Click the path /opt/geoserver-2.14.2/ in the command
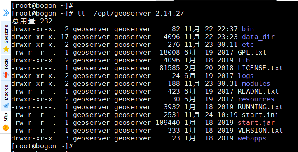 coord(139,14)
